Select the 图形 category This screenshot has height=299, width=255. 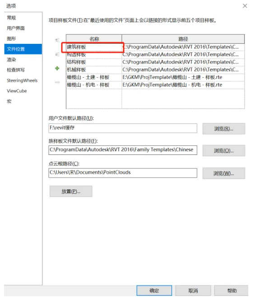click(x=23, y=38)
